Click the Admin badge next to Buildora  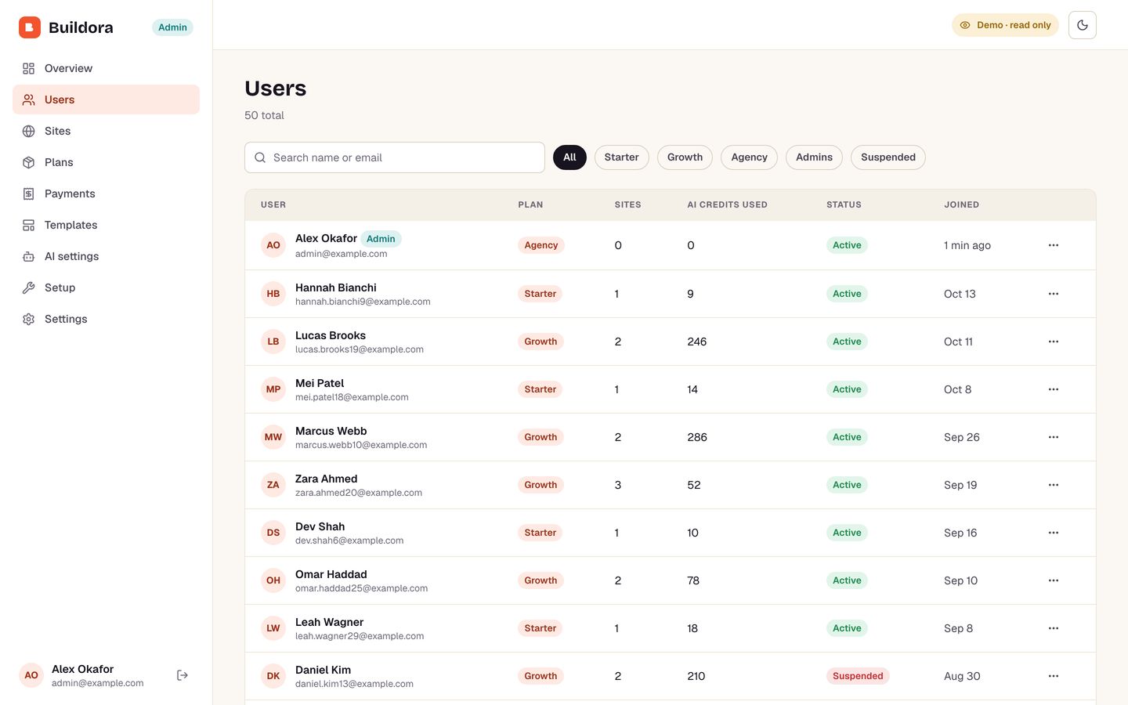coord(172,27)
